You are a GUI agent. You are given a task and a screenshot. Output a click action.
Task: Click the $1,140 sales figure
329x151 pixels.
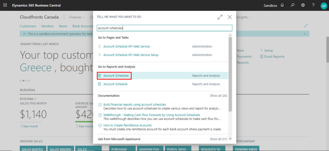pyautogui.click(x=33, y=114)
